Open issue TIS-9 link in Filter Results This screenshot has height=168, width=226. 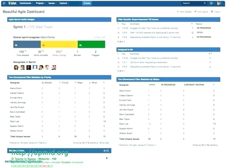(124, 33)
